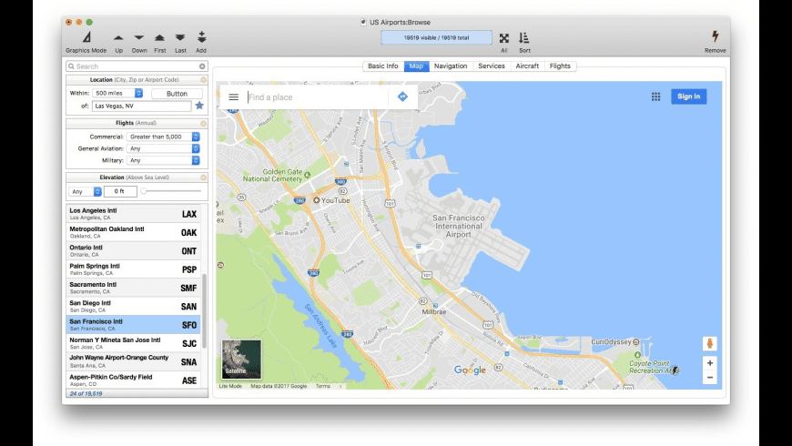
Task: Switch map to Satellite view
Action: click(241, 359)
